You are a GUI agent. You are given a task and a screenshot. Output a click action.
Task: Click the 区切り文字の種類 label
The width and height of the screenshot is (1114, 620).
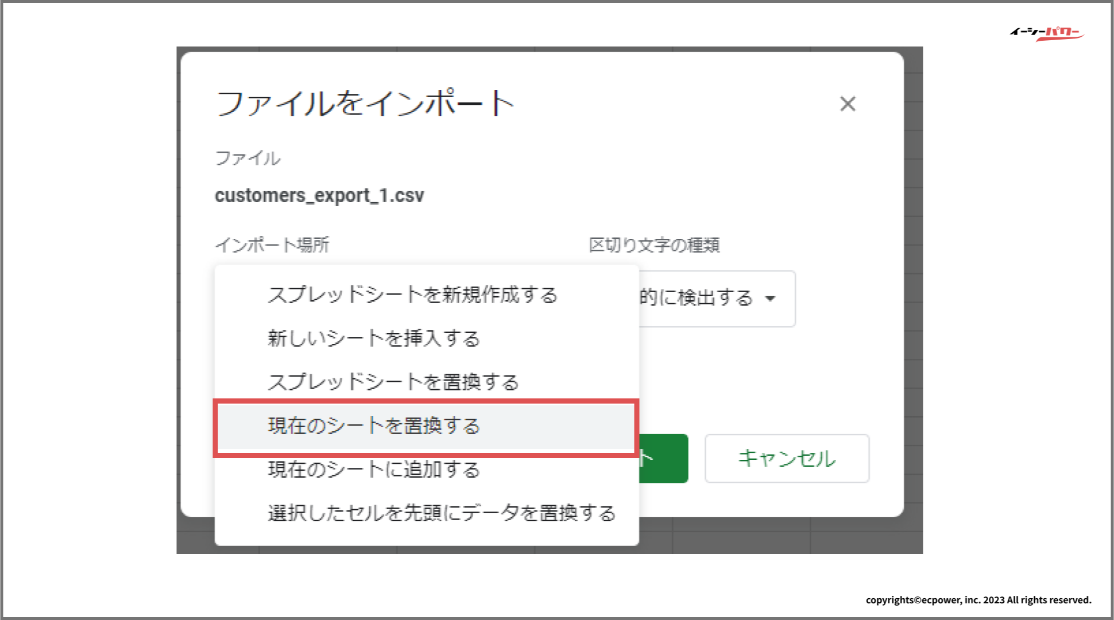[x=654, y=245]
